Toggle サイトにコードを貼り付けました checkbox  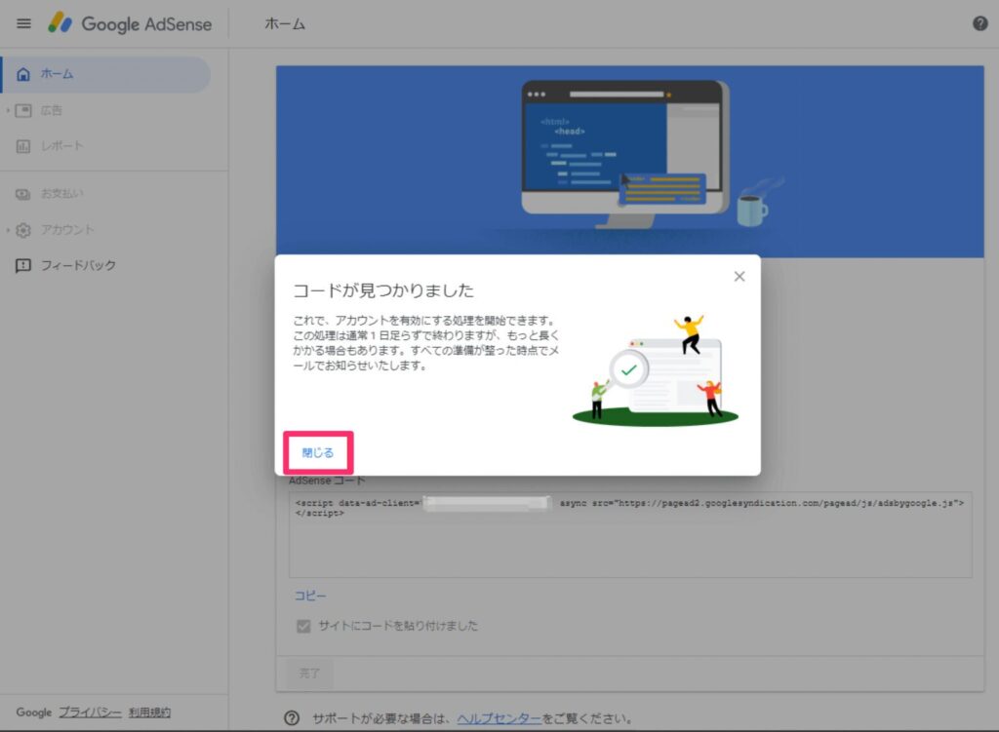tap(303, 626)
